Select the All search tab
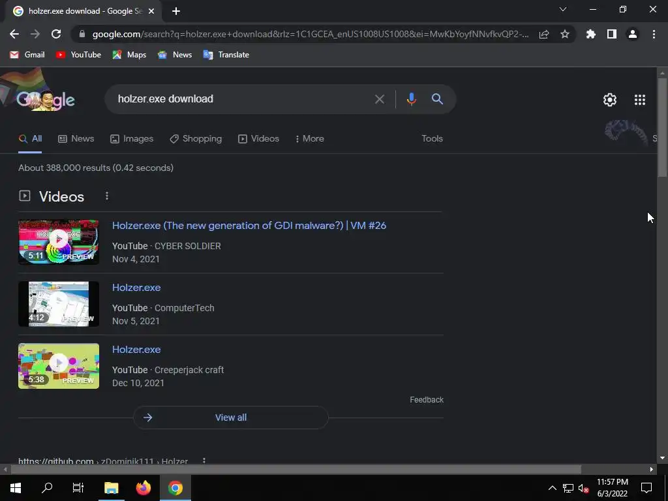 click(x=30, y=139)
